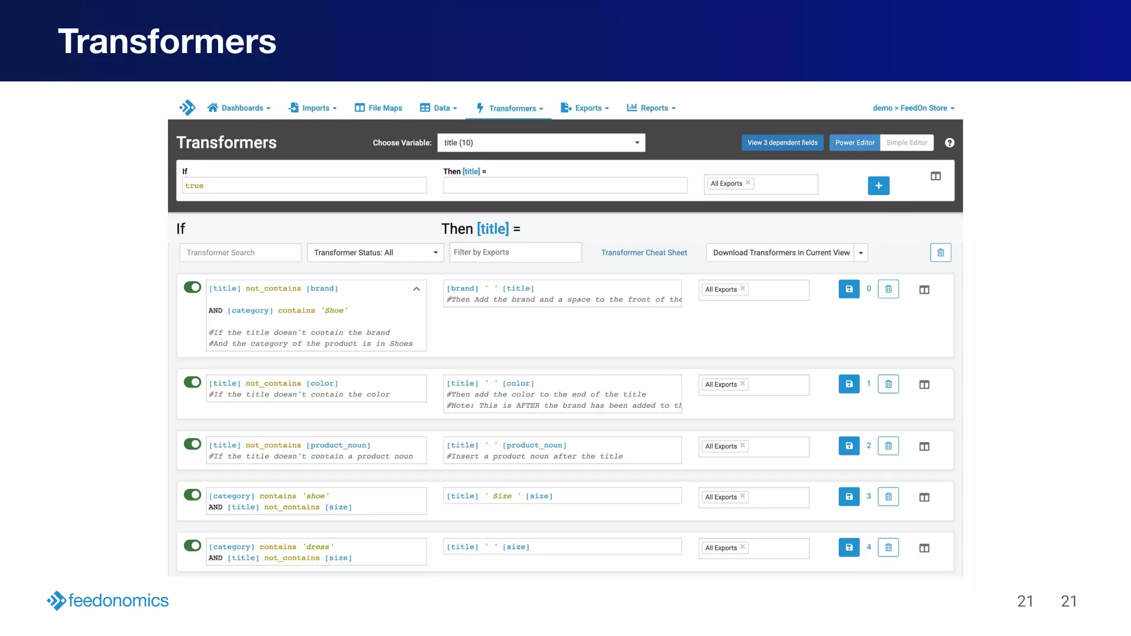Click the Transformer Search input field
This screenshot has width=1131, height=636.
[x=240, y=253]
